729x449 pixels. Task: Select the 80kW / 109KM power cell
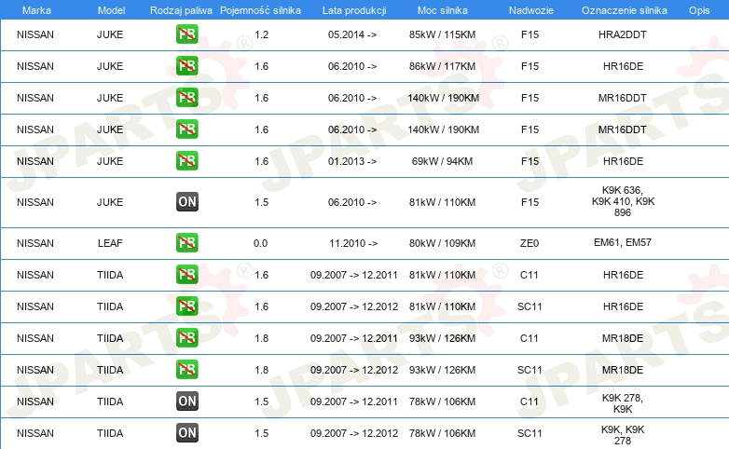tap(442, 242)
